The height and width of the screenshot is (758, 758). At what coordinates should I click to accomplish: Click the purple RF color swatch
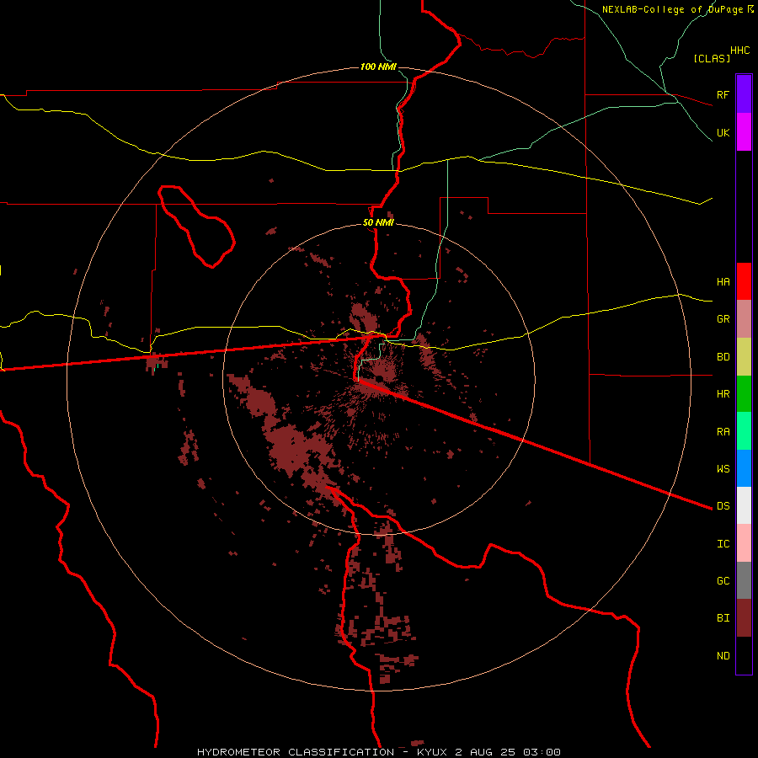(x=744, y=93)
